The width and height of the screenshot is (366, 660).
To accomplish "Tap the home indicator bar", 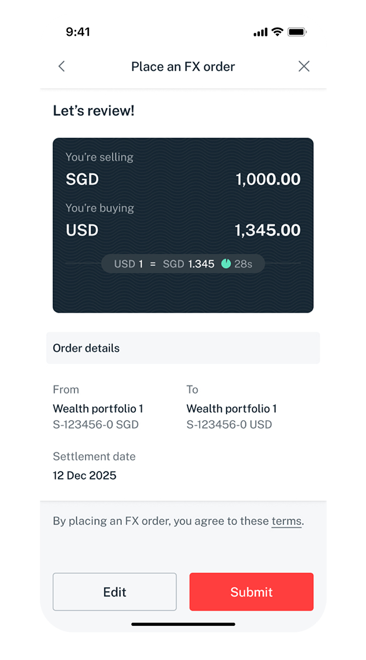I will [183, 624].
